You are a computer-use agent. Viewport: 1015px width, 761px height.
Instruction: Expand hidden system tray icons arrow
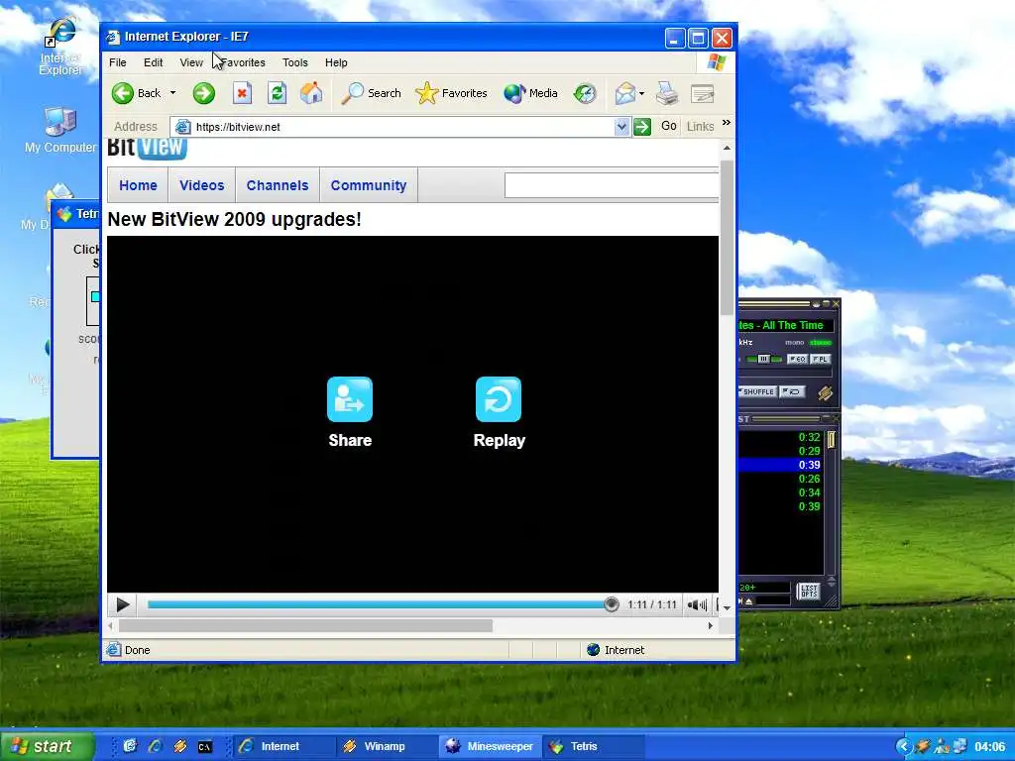click(x=903, y=747)
